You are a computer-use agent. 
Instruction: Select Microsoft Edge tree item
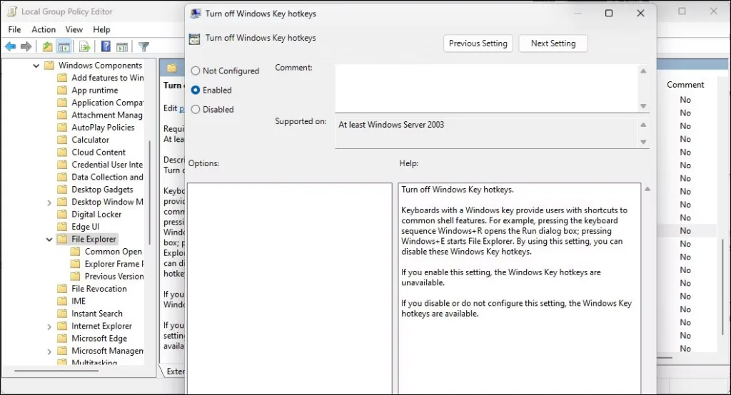(x=99, y=339)
